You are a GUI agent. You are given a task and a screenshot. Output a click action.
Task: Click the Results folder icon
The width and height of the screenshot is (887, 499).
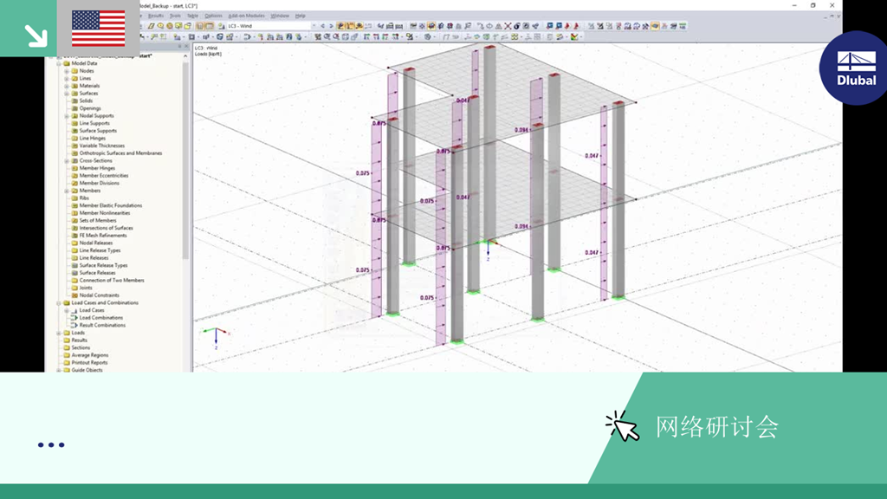coord(67,340)
